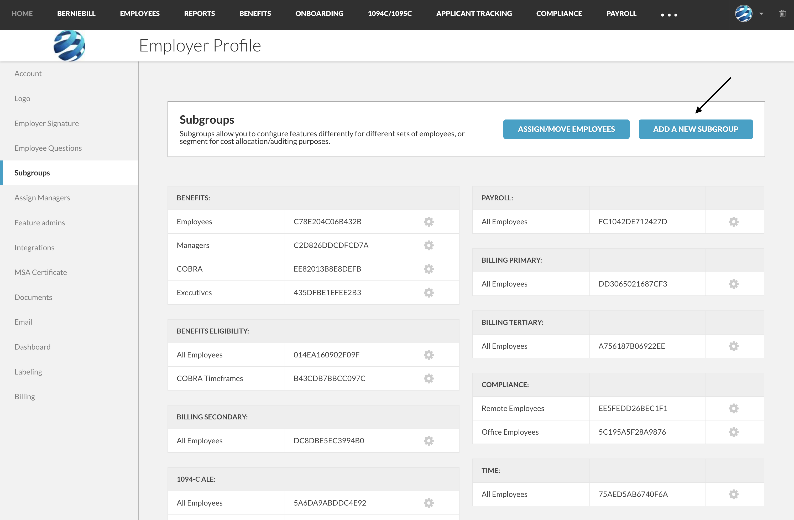Open Labeling in sidebar
The image size is (794, 520).
point(28,372)
